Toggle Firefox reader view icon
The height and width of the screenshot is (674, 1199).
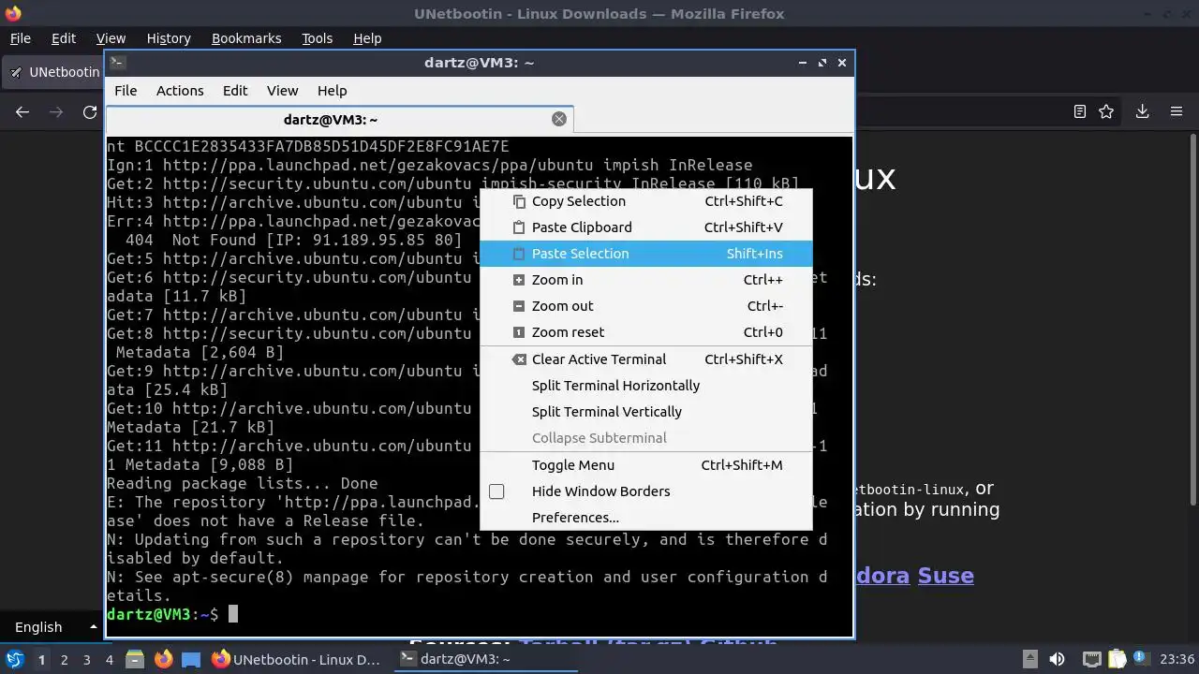pos(1080,112)
